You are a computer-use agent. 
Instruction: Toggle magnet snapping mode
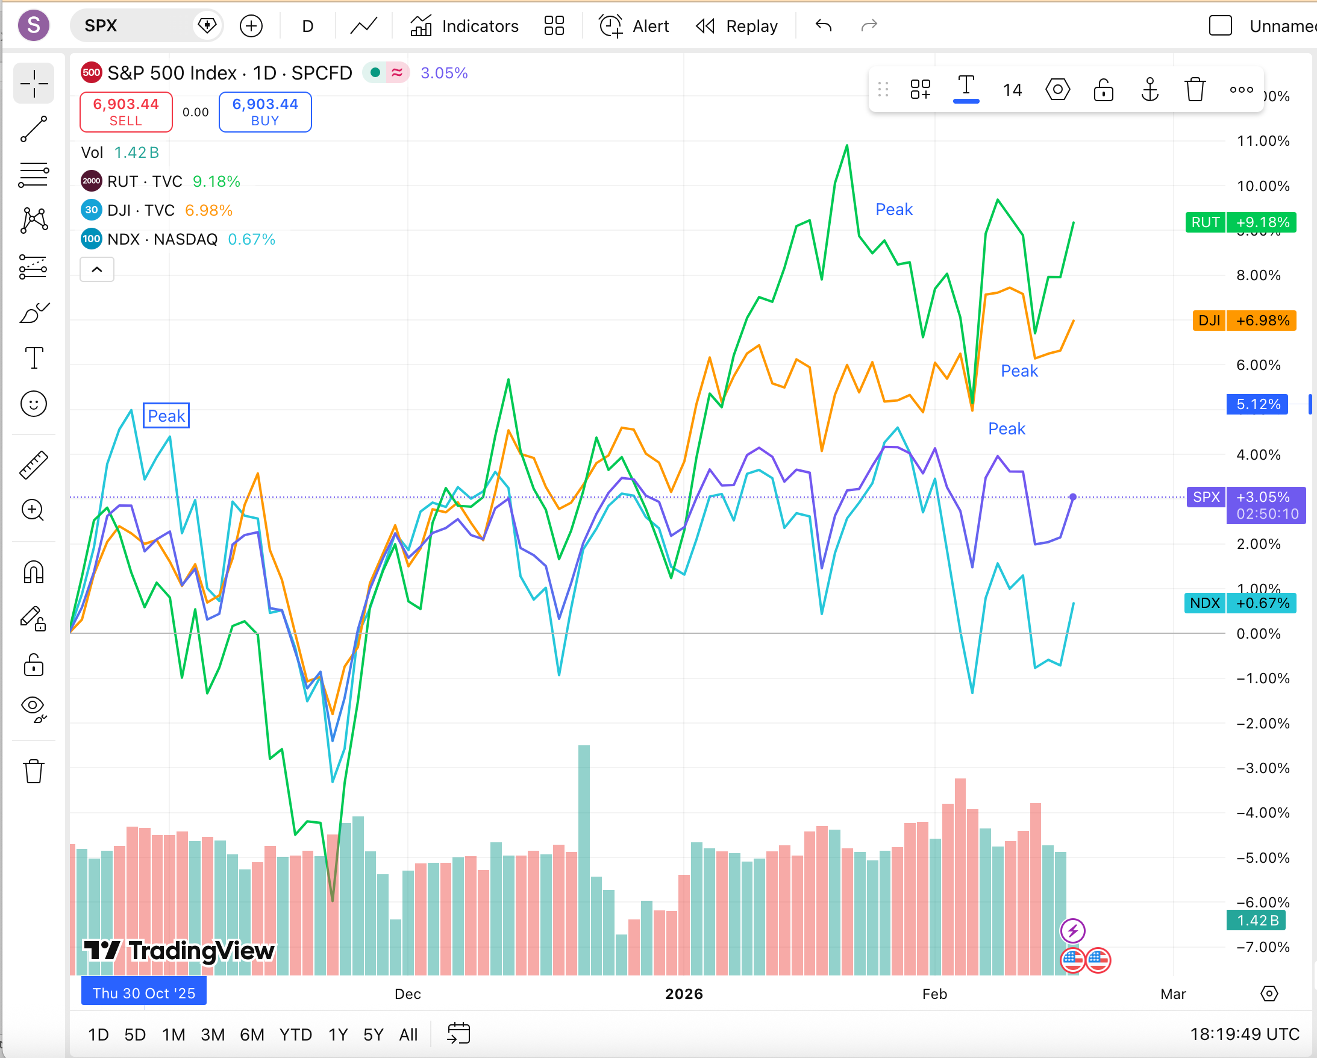(x=34, y=572)
